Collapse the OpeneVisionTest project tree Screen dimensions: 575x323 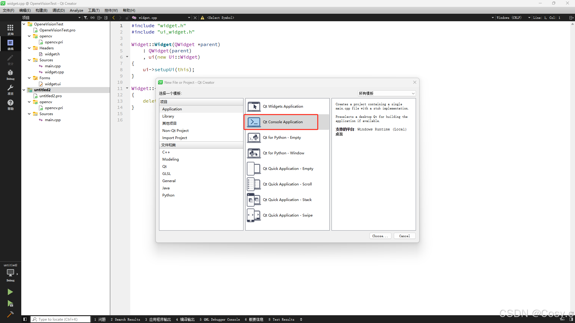tap(24, 24)
